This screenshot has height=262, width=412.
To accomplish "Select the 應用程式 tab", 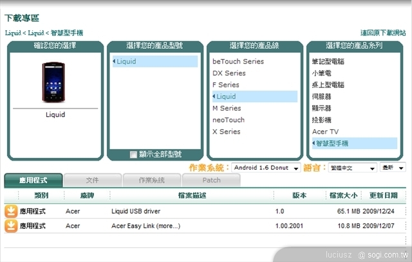I will point(33,180).
